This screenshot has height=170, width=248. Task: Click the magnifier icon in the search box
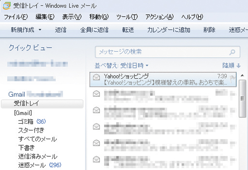tap(232, 52)
